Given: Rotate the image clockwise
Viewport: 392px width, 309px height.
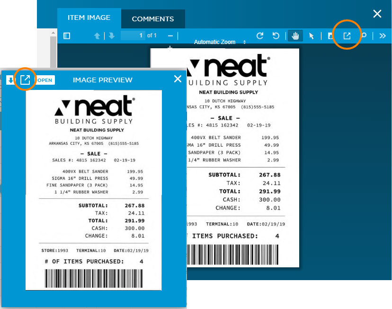Looking at the screenshot, I should tap(260, 36).
